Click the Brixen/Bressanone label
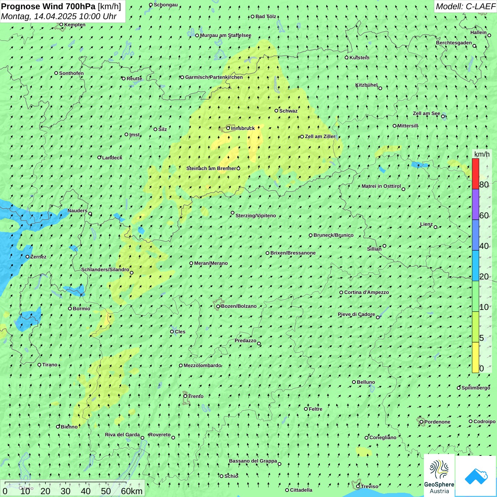Viewport: 497px width, 497px height. point(293,253)
